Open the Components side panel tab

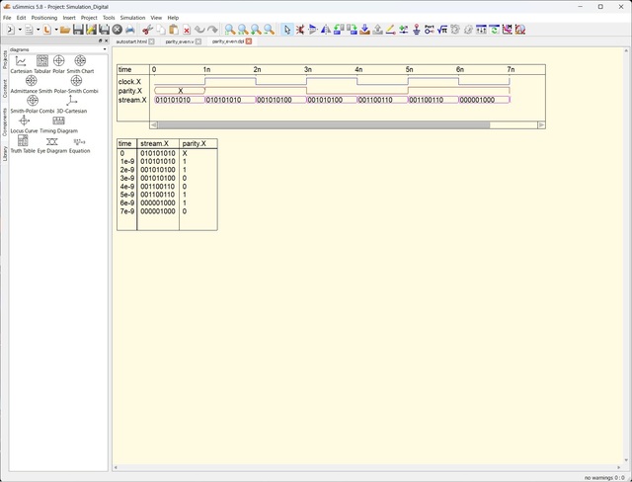4,122
